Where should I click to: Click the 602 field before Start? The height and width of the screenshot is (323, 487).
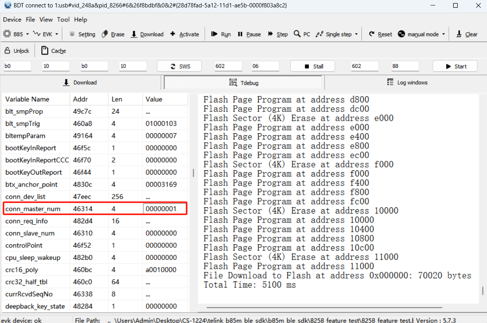(x=365, y=66)
